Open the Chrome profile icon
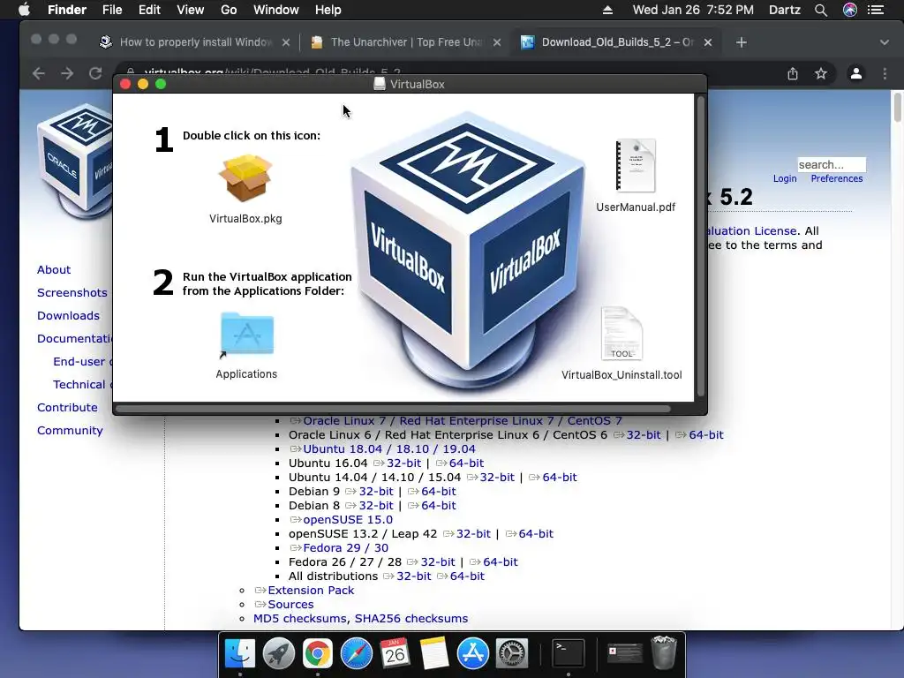This screenshot has width=904, height=678. (856, 73)
